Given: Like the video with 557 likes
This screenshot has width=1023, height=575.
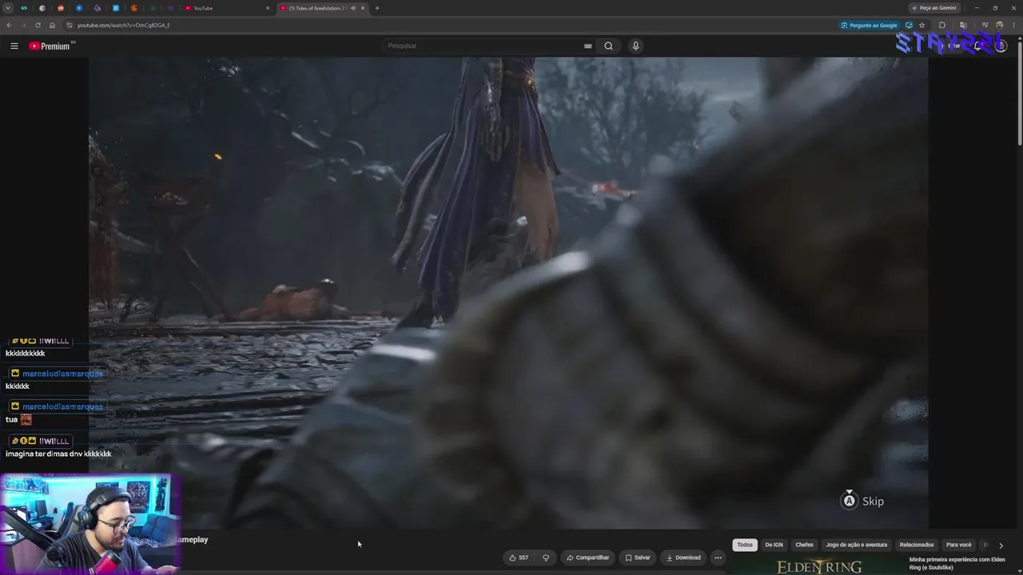Looking at the screenshot, I should coord(519,557).
